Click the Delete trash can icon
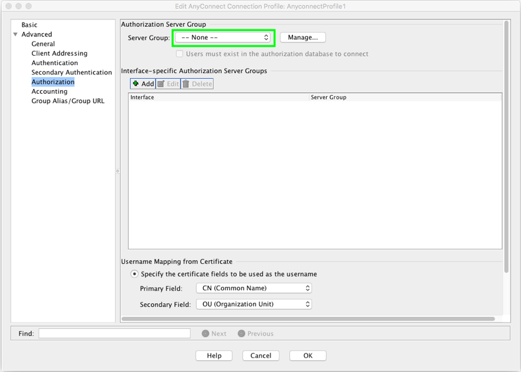Screen dimensions: 521x372 (186, 84)
